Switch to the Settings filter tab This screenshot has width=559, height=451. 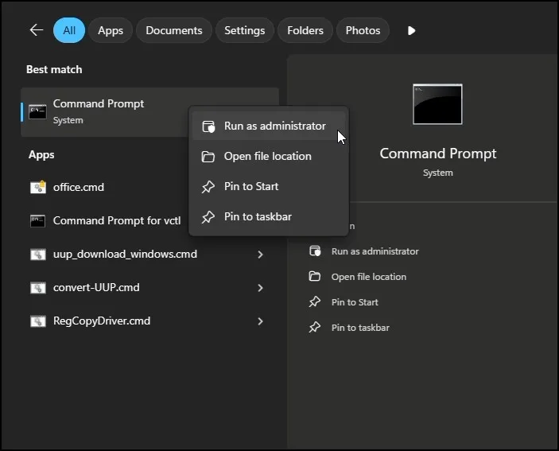click(245, 30)
